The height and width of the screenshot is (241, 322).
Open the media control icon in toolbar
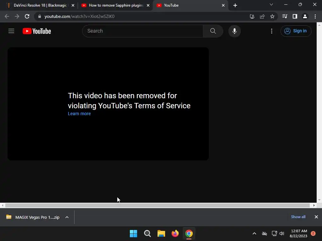coord(285,16)
